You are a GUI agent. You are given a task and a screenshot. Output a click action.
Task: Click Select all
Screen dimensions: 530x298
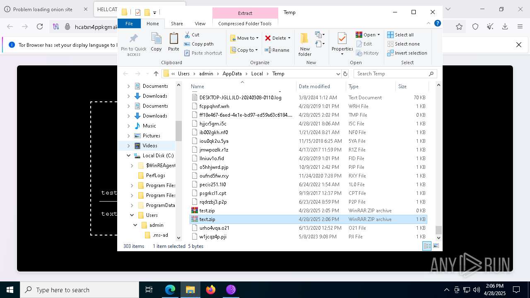coord(400,35)
